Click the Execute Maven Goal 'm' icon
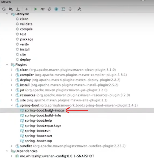This screenshot has width=154, height=158. 42,9
